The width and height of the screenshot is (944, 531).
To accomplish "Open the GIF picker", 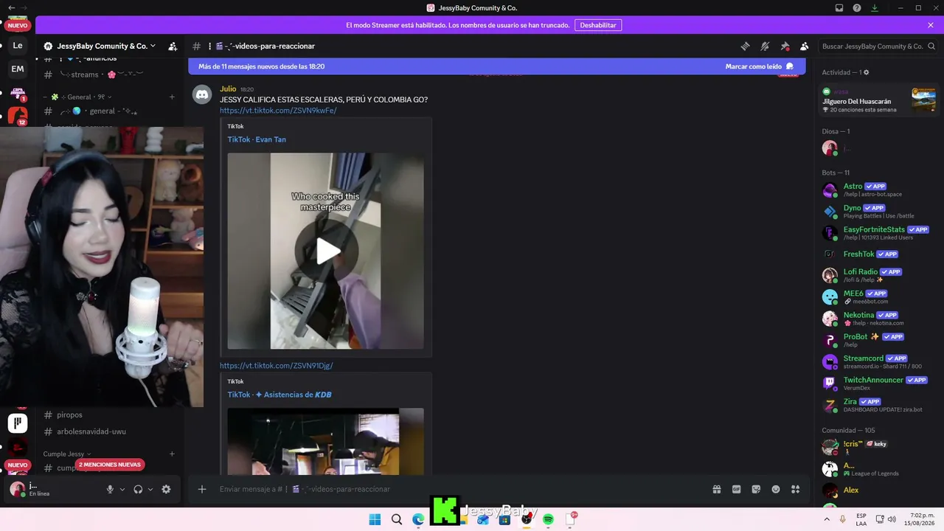I will pyautogui.click(x=736, y=489).
